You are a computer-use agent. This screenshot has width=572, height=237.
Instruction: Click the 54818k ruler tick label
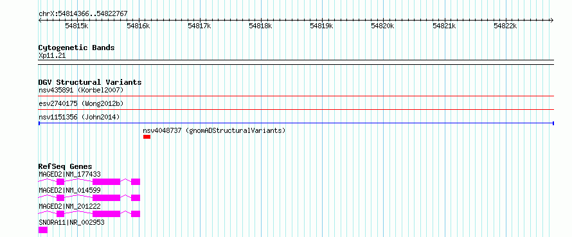[x=260, y=26]
